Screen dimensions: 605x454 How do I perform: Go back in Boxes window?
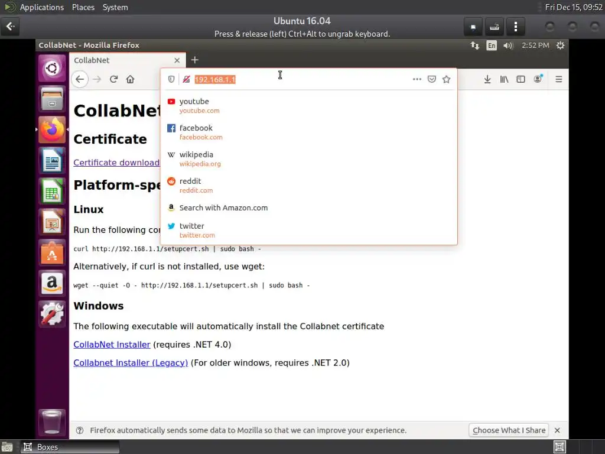(10, 26)
